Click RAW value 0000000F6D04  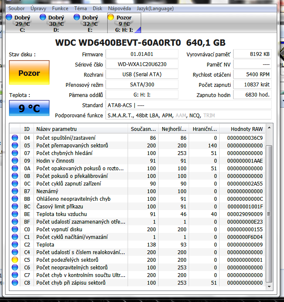(x=245, y=237)
